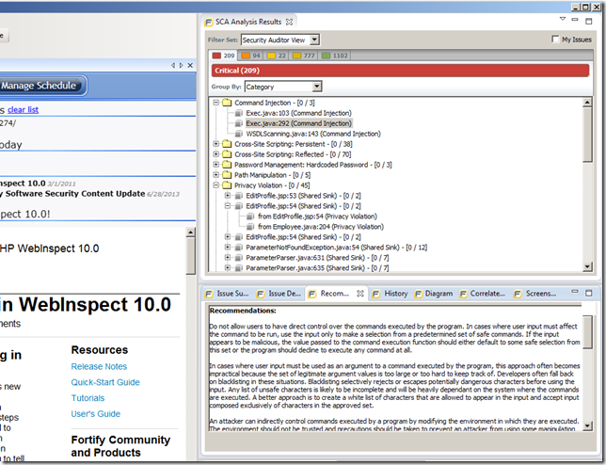Open the SCA results view menu triangle
This screenshot has width=606, height=465.
tap(563, 19)
